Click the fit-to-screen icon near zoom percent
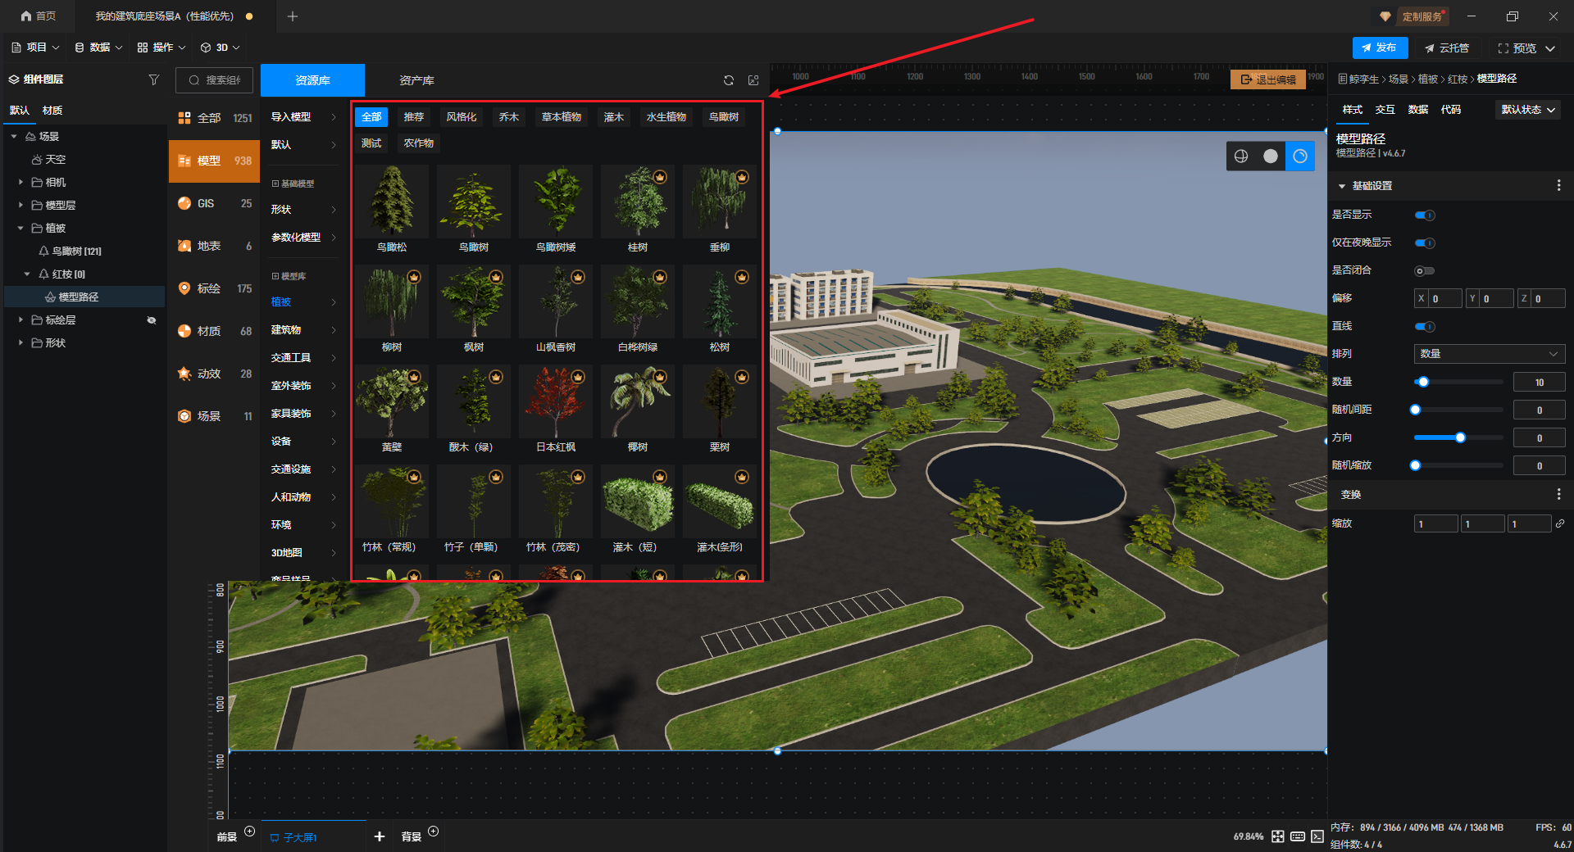This screenshot has width=1574, height=852. tap(1278, 836)
